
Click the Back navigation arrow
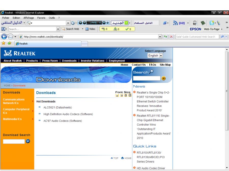[x=4, y=37]
